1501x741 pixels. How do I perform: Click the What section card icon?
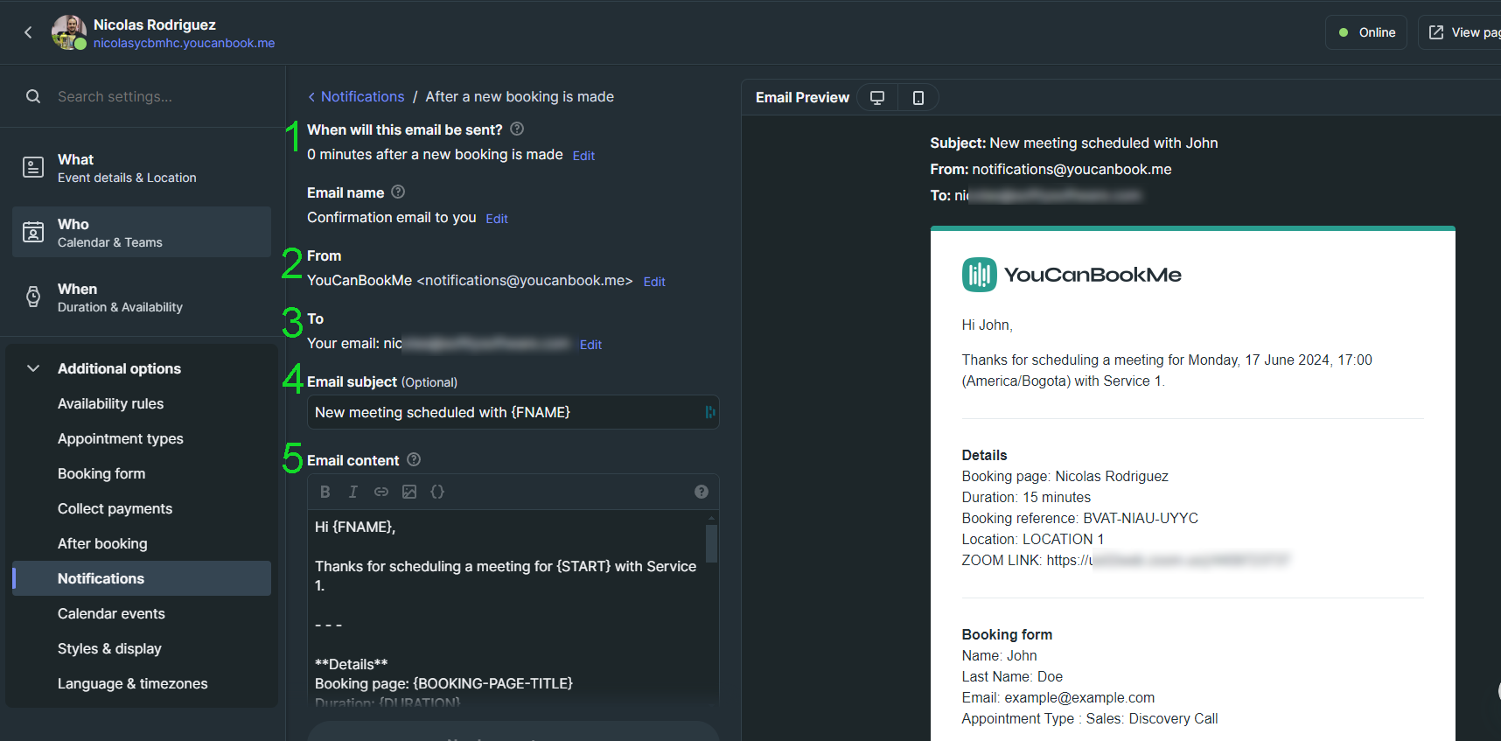[x=33, y=167]
